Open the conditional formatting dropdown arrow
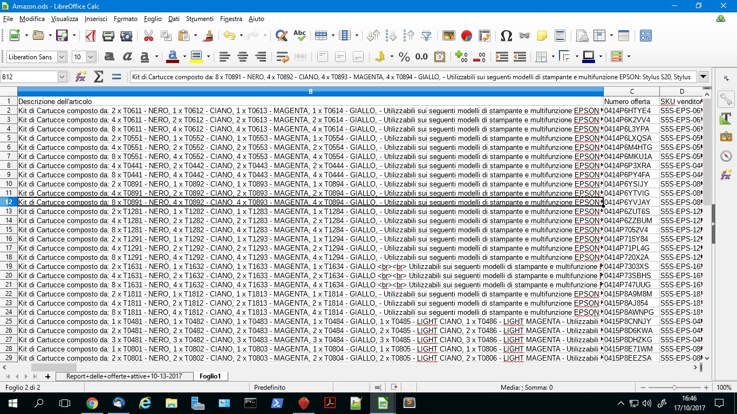The image size is (737, 414). pos(629,57)
